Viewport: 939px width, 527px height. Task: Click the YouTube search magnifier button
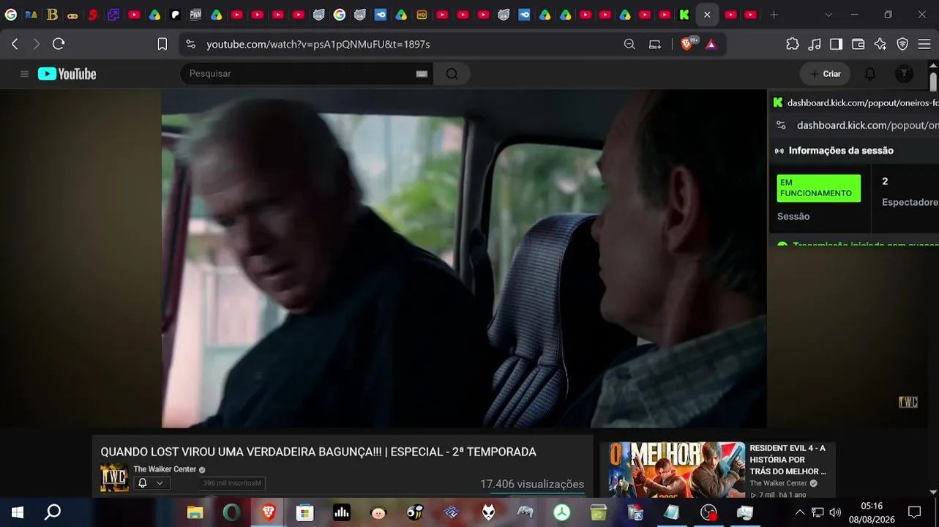coord(452,73)
